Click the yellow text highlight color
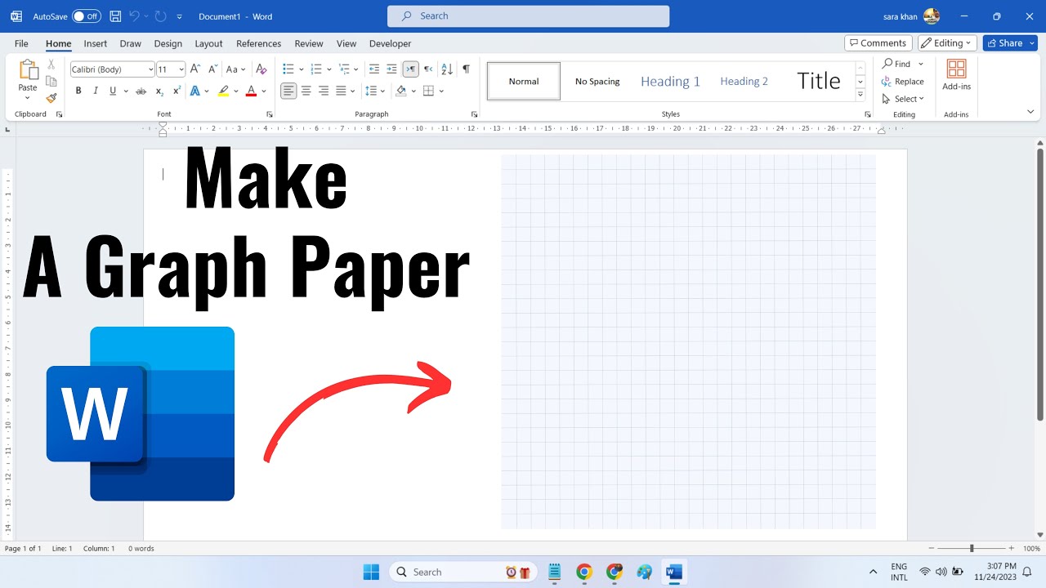The width and height of the screenshot is (1046, 588). pos(223,91)
